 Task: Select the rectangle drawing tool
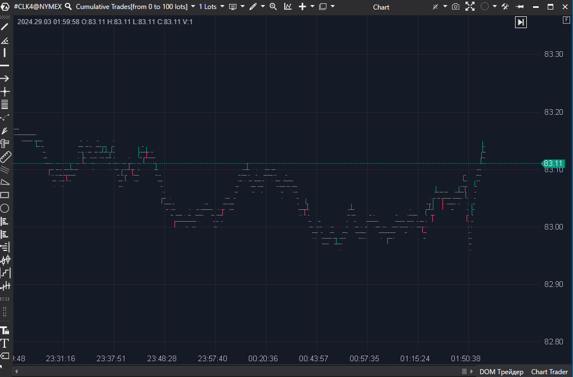point(5,195)
